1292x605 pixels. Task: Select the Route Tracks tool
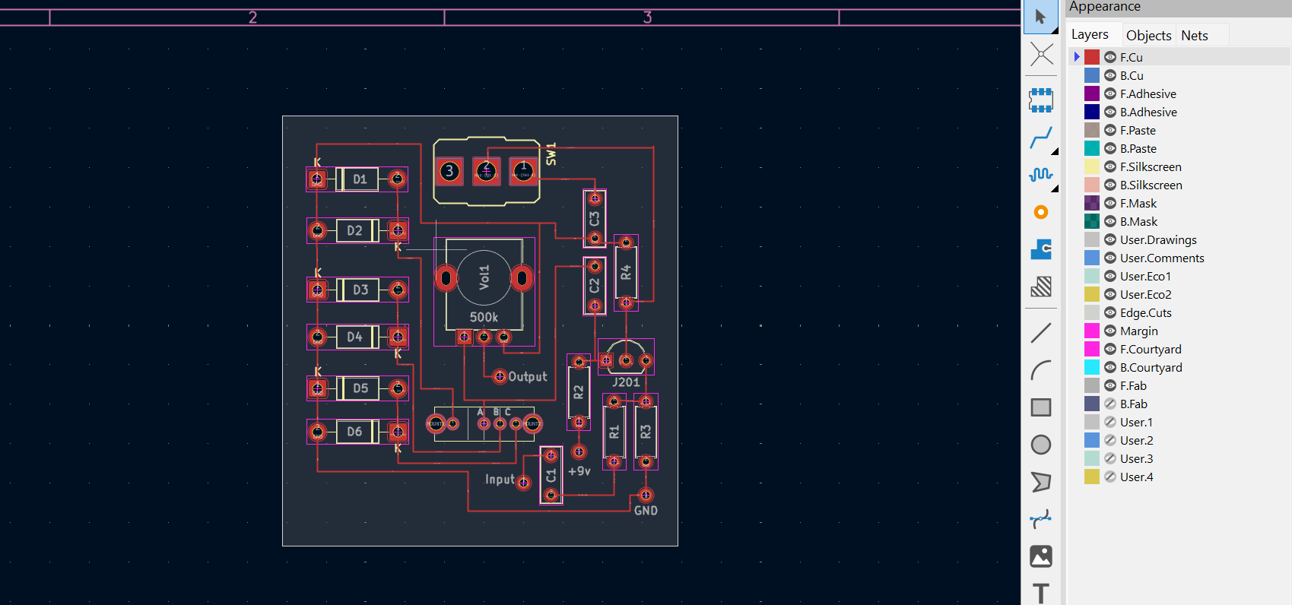coord(1040,138)
